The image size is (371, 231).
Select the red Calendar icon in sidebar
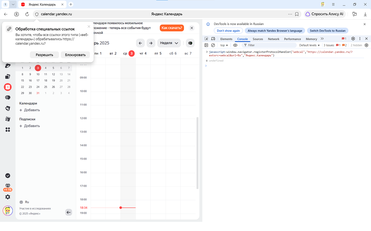pos(8,87)
